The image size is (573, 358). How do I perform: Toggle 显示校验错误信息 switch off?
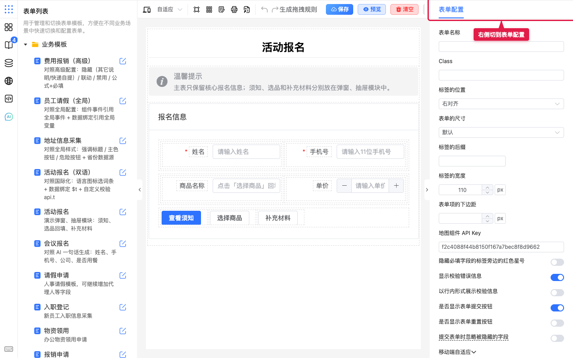[x=557, y=277]
